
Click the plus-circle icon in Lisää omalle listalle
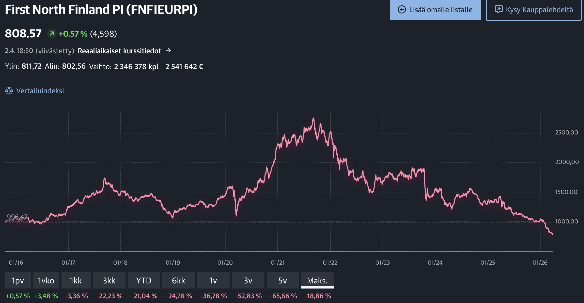[402, 10]
